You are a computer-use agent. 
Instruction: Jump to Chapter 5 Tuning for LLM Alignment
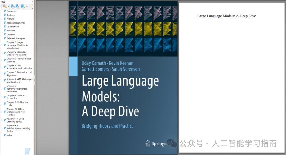tap(19, 74)
